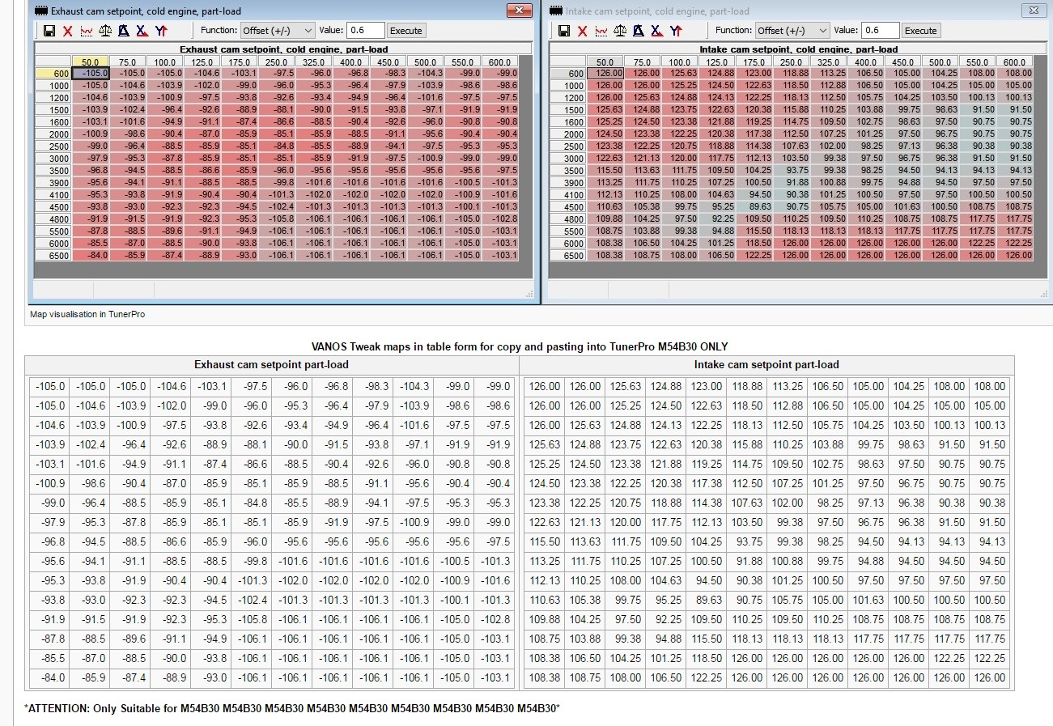The image size is (1053, 726).
Task: Click the 'Map visualisation in TunerPro' caption
Action: (x=87, y=314)
